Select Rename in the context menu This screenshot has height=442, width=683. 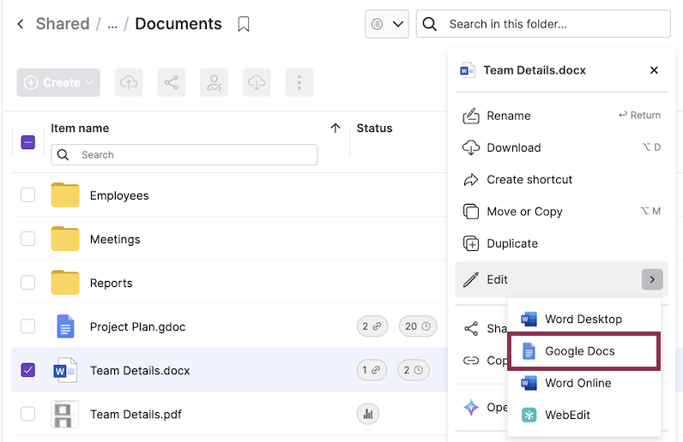[x=509, y=116]
